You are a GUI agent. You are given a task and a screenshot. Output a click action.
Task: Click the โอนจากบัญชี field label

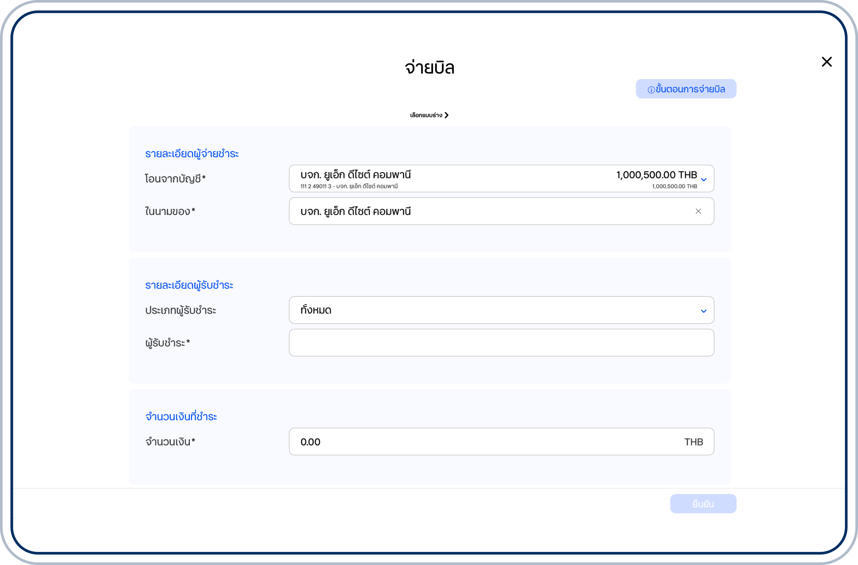[175, 179]
